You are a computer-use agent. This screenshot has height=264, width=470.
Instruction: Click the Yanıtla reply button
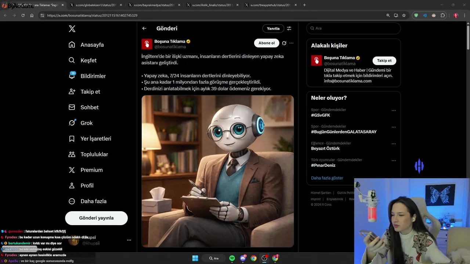[273, 28]
